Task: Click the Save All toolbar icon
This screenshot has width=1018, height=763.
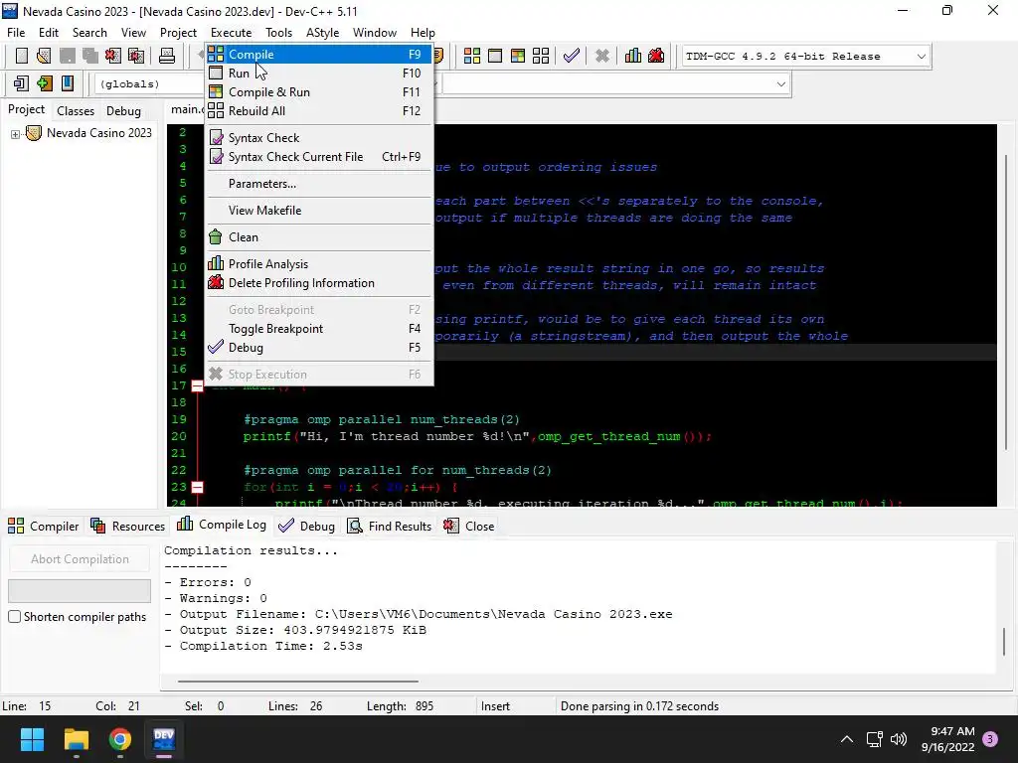Action: pos(90,56)
